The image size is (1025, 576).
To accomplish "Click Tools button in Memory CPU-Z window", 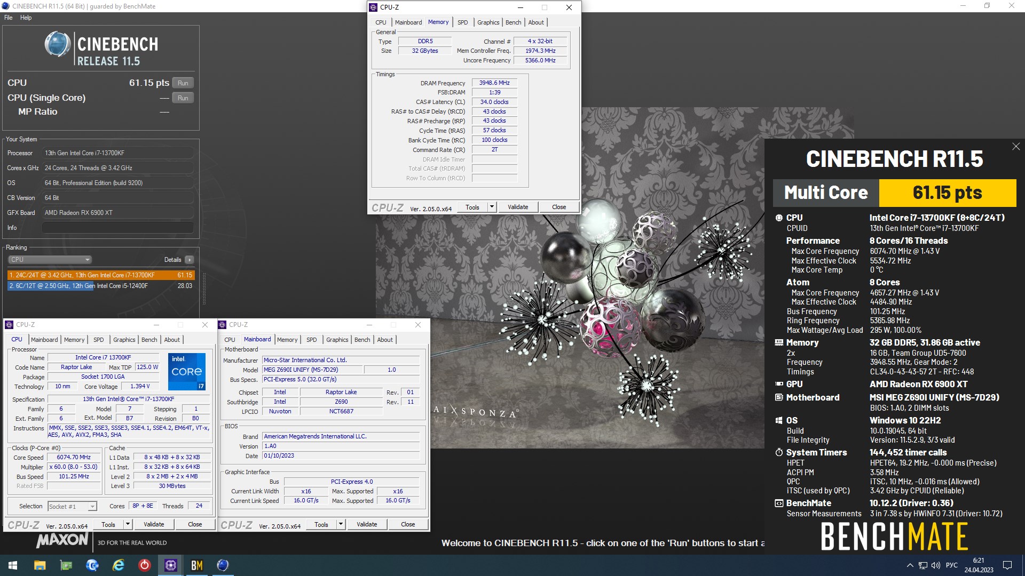I will point(472,207).
